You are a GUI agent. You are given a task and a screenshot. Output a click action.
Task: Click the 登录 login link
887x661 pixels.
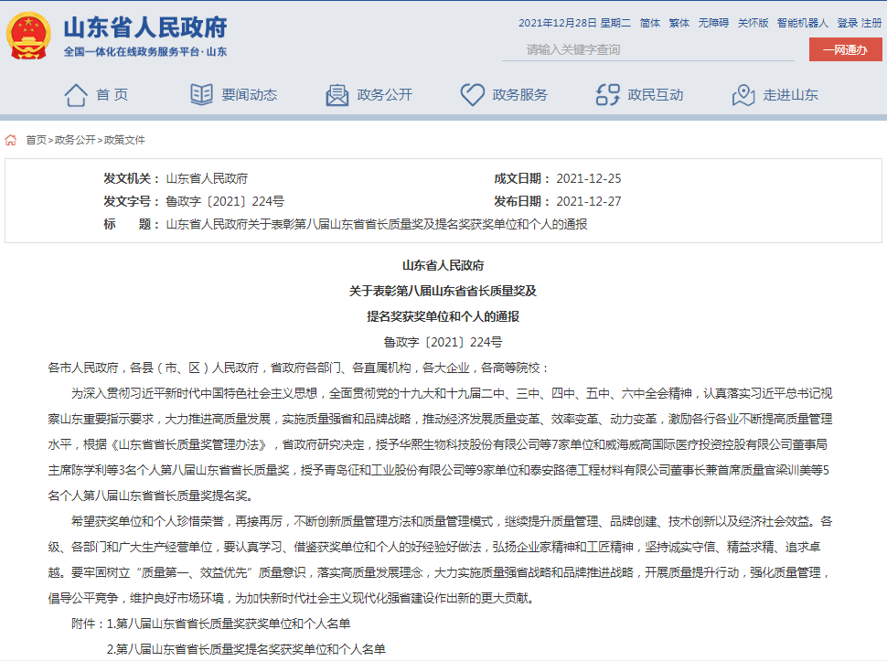pos(847,23)
